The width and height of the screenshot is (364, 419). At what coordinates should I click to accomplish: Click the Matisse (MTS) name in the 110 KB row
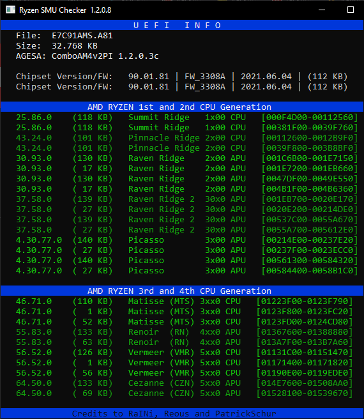(x=161, y=301)
